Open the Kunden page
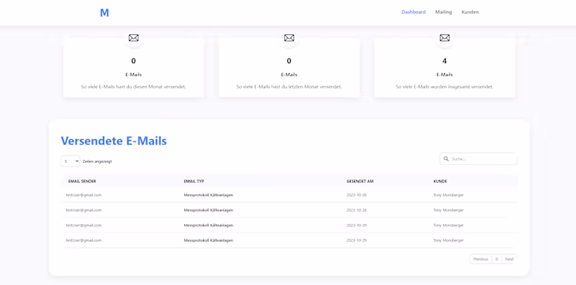This screenshot has height=285, width=576. click(470, 12)
